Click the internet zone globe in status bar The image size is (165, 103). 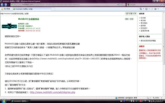[x=116, y=98]
